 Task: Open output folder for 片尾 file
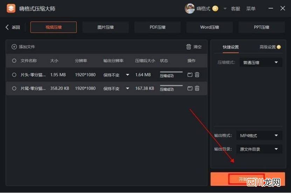tap(190, 88)
